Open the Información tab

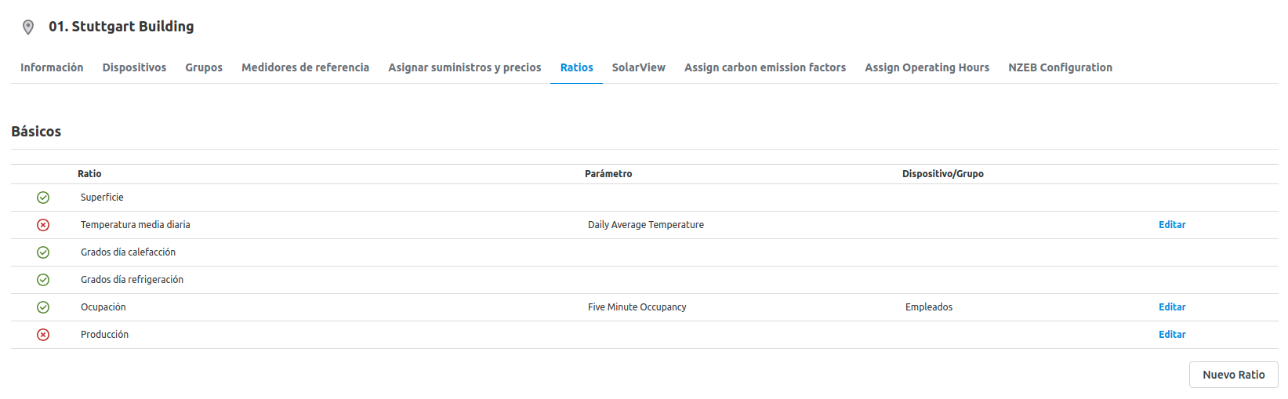[52, 67]
